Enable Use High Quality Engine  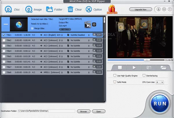[x=115, y=76]
